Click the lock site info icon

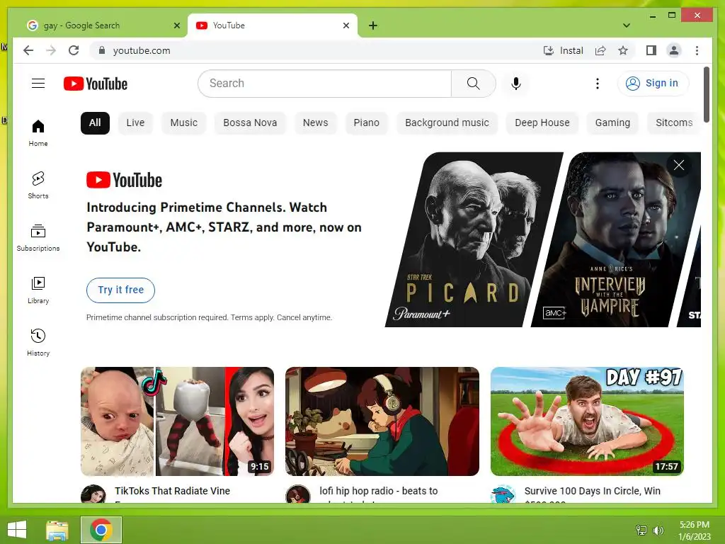tap(102, 50)
